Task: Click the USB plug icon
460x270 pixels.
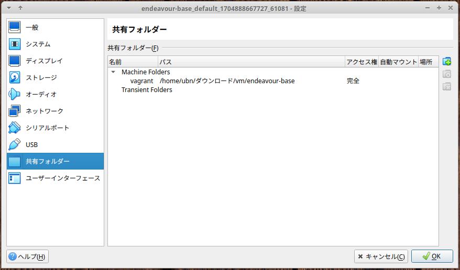Action: (14, 144)
